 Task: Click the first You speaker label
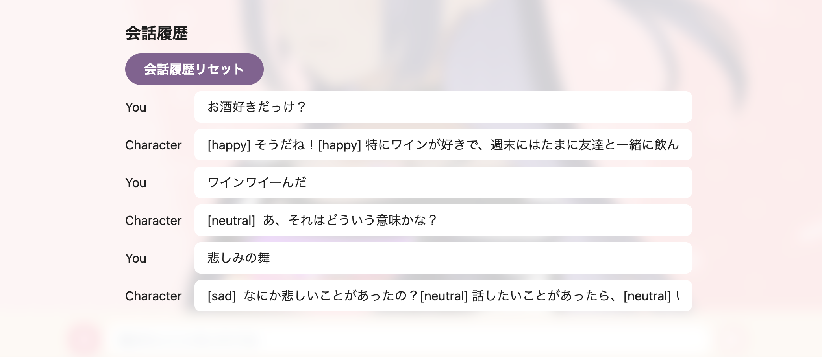pyautogui.click(x=135, y=107)
